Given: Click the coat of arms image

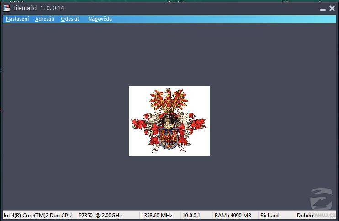Looking at the screenshot, I should click(x=169, y=121).
